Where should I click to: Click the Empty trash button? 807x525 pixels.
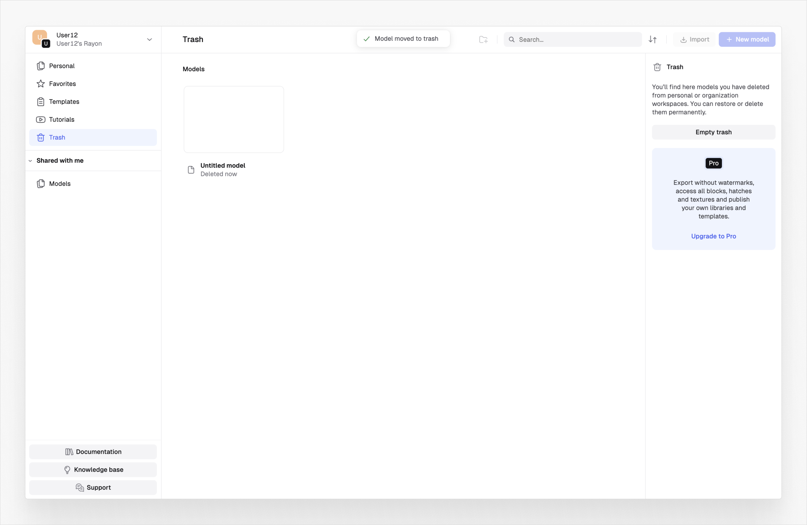pyautogui.click(x=713, y=132)
